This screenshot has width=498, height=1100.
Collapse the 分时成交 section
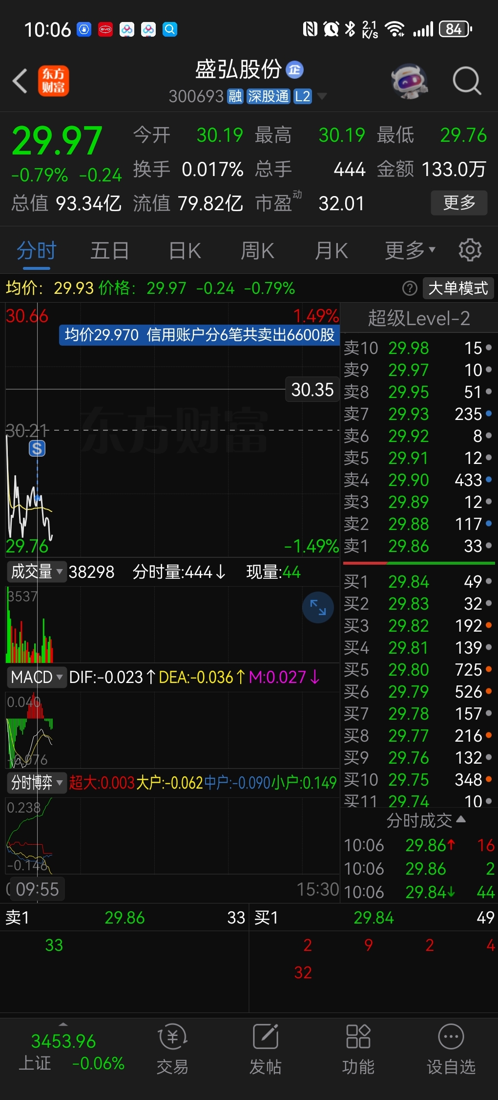[426, 820]
